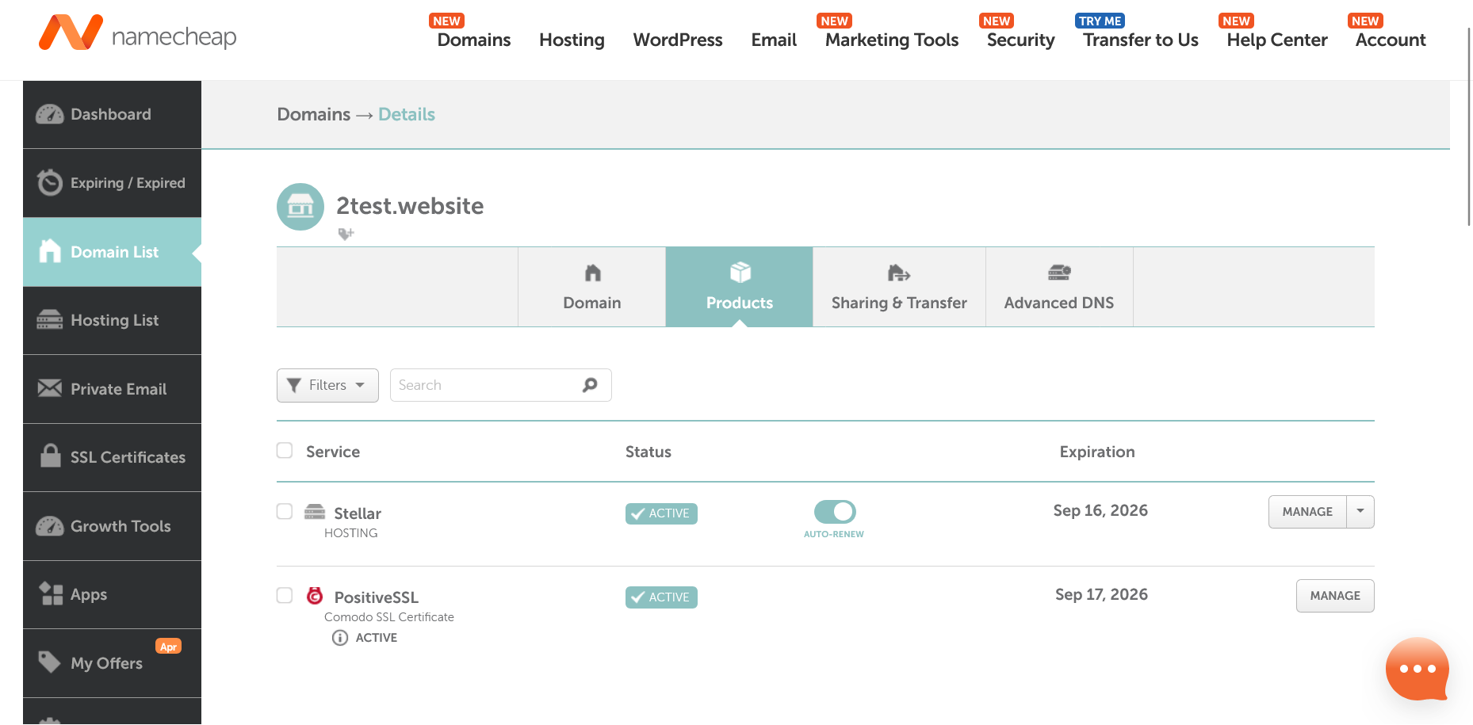This screenshot has width=1473, height=725.
Task: Click the Hosting List server icon
Action: [49, 319]
